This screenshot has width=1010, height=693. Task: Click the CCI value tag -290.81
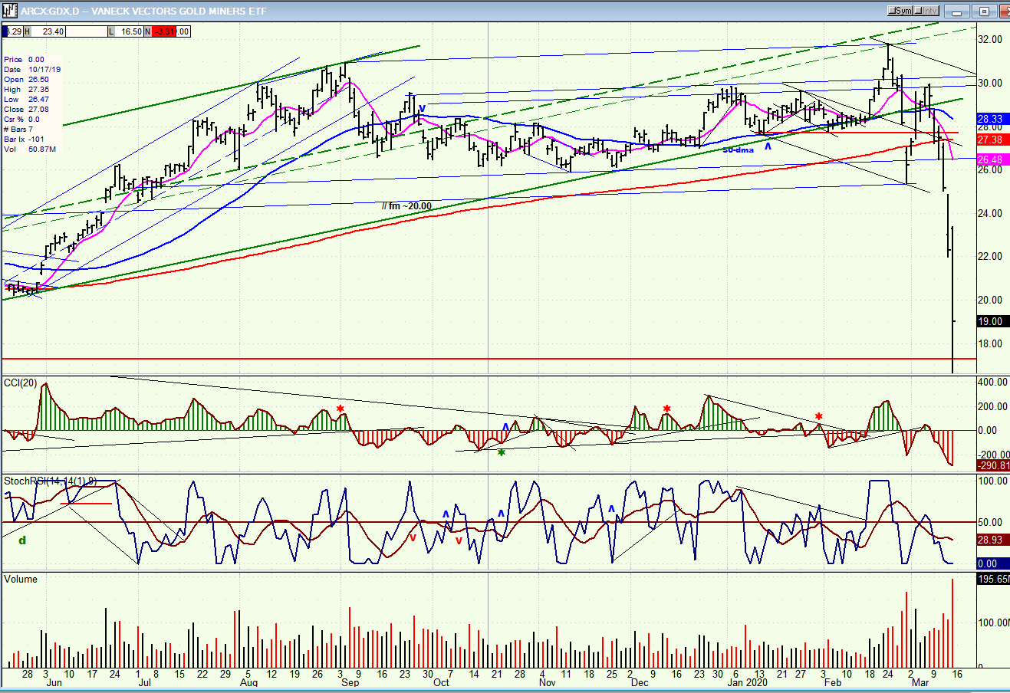993,465
